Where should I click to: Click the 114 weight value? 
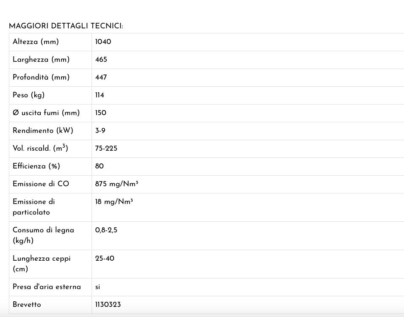click(x=100, y=95)
